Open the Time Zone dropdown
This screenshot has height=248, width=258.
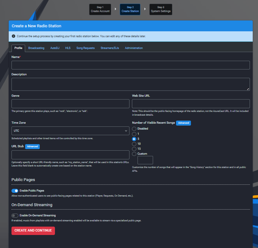click(x=70, y=131)
